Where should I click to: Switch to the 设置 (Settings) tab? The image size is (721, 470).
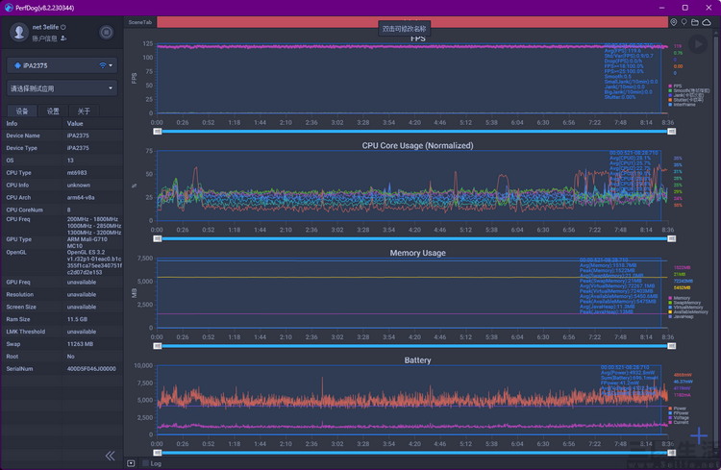[x=53, y=111]
